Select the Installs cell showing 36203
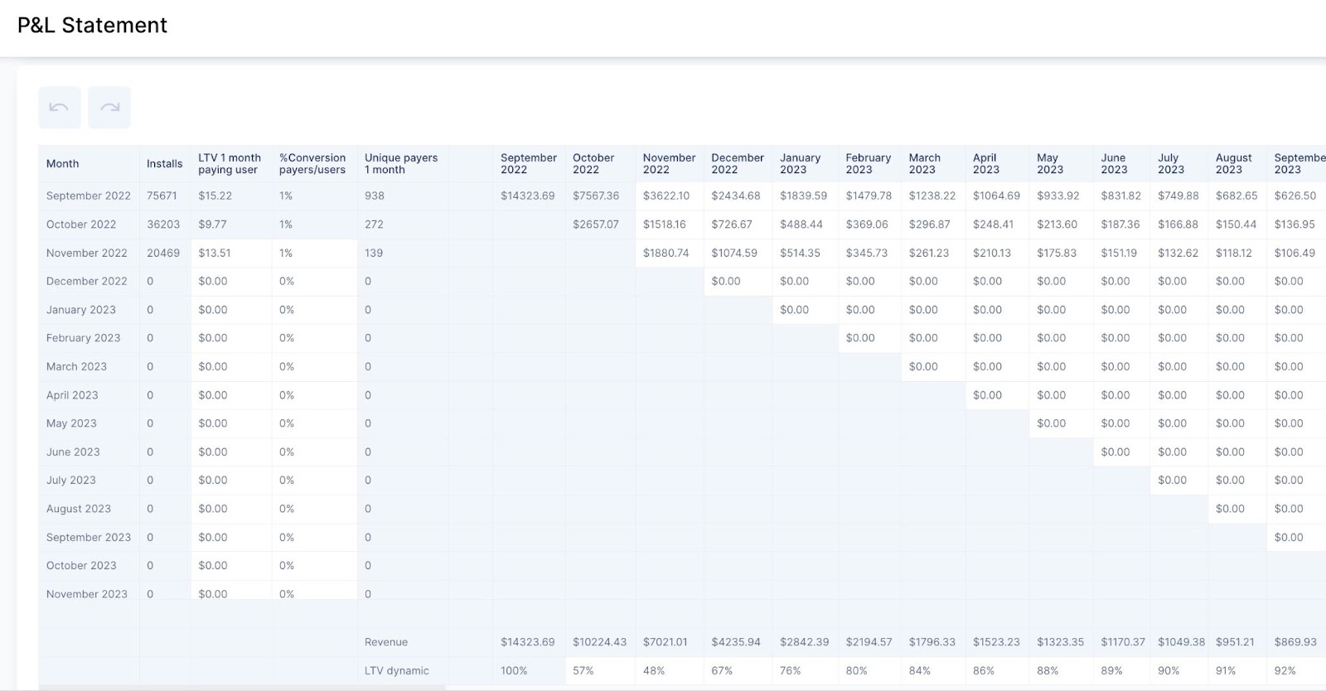Image resolution: width=1326 pixels, height=691 pixels. (x=163, y=225)
